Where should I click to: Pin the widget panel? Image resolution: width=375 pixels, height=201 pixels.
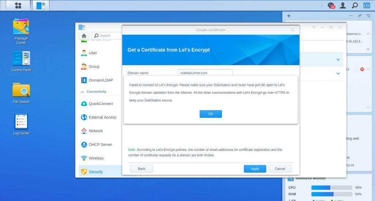[x=360, y=16]
